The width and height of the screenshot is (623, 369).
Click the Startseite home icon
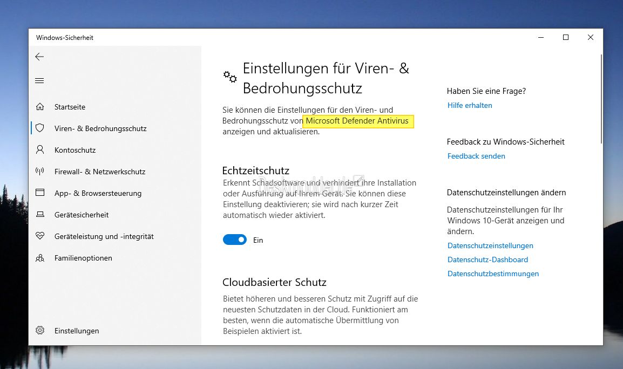tap(40, 106)
